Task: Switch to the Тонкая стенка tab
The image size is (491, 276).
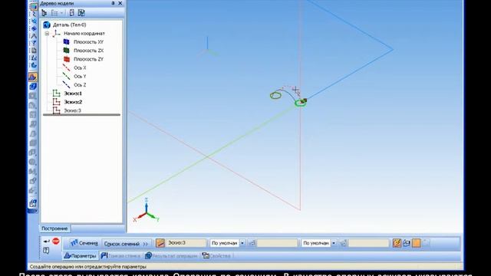Action: 120,256
